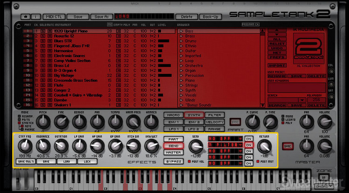This screenshot has width=349, height=193.
Task: Open the N FILTER effect slot dropdown
Action: coord(241,145)
